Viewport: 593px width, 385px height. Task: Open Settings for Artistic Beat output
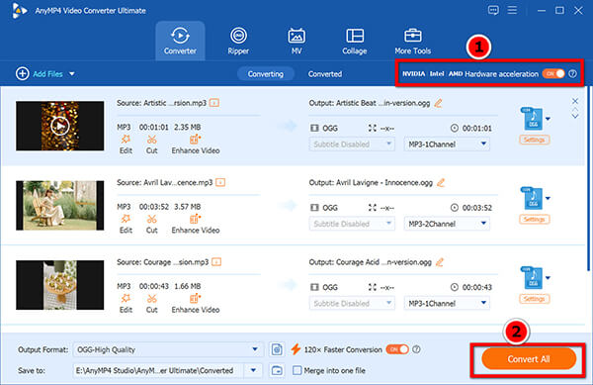click(x=534, y=140)
